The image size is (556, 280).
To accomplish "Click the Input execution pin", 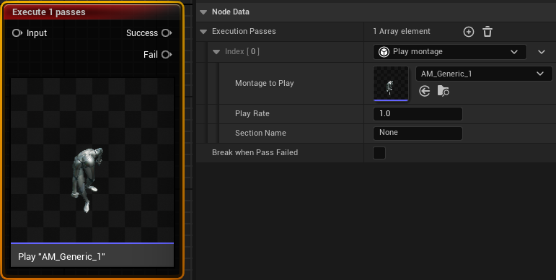I will [x=17, y=33].
